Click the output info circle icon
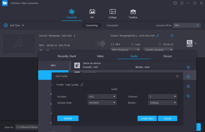The image size is (205, 132). pos(172,36)
